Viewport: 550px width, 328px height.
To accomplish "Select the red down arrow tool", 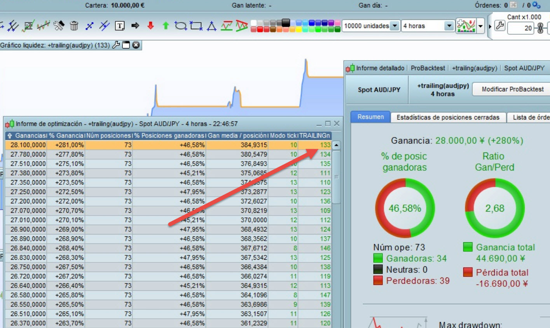I will pyautogui.click(x=150, y=26).
